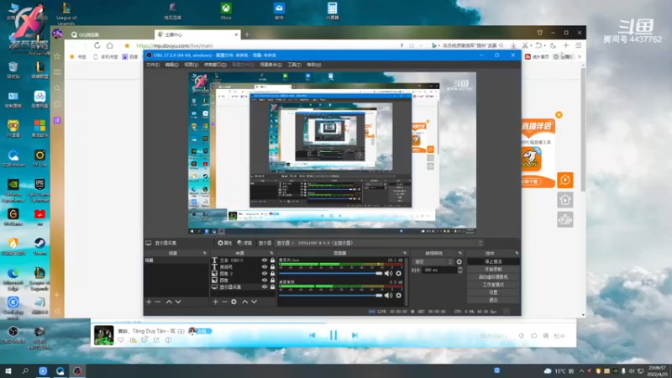The width and height of the screenshot is (672, 378).
Task: Open 桌面音频 audio settings gear
Action: (x=398, y=296)
